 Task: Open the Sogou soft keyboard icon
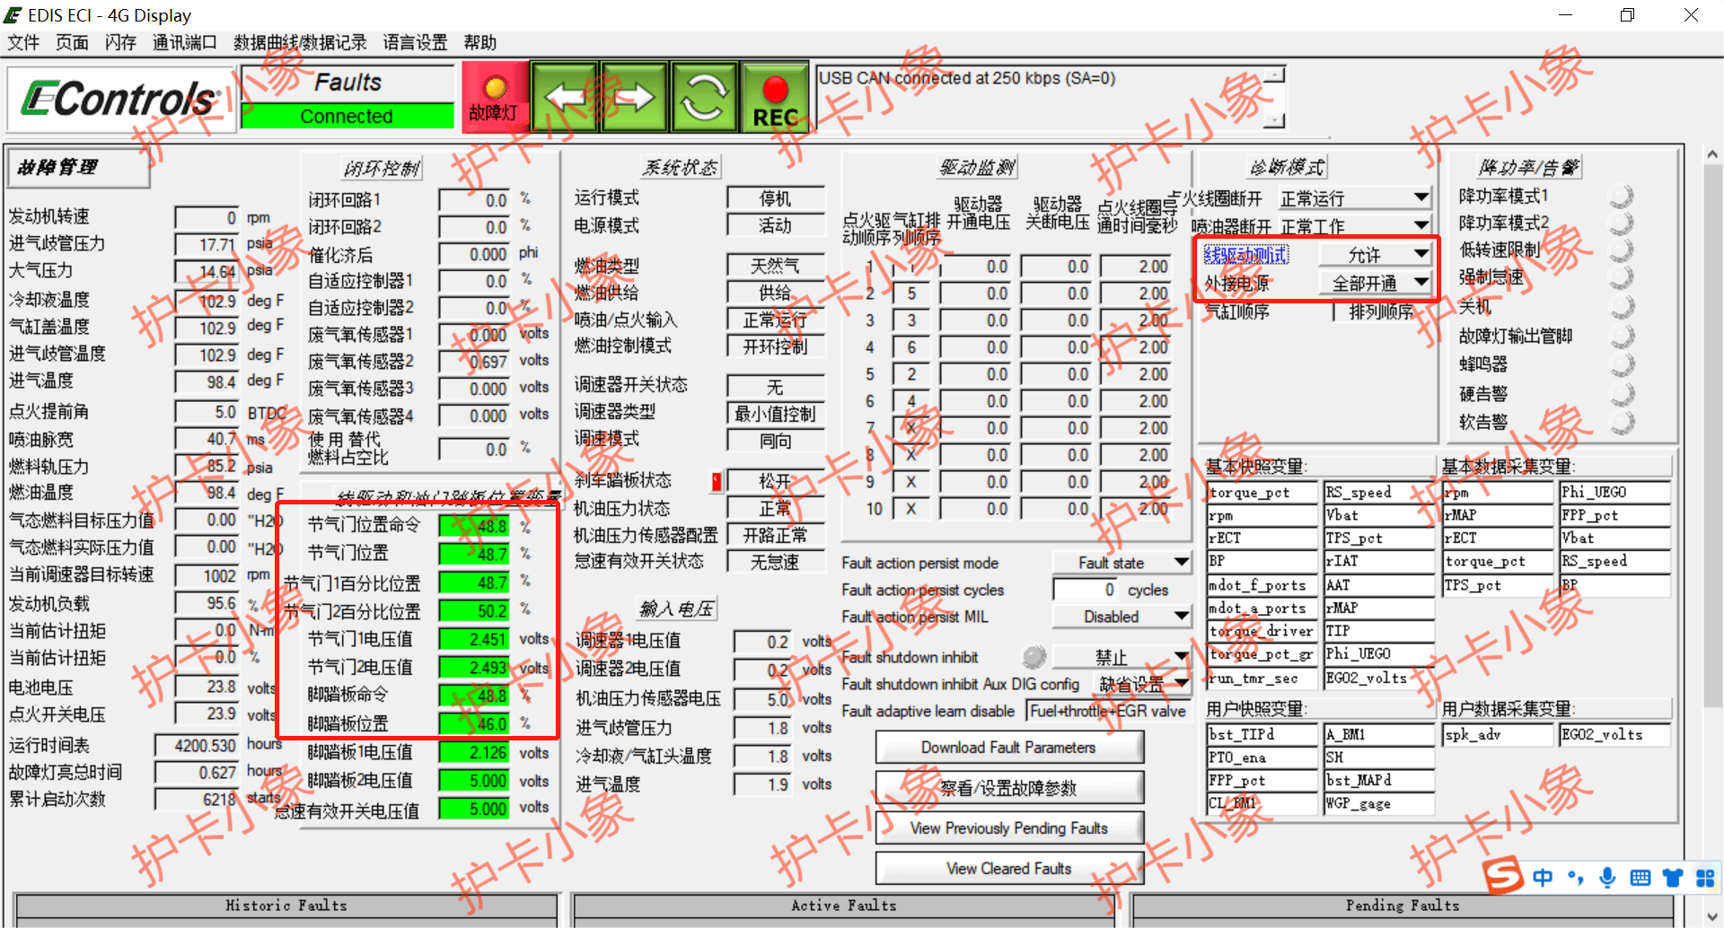1640,878
